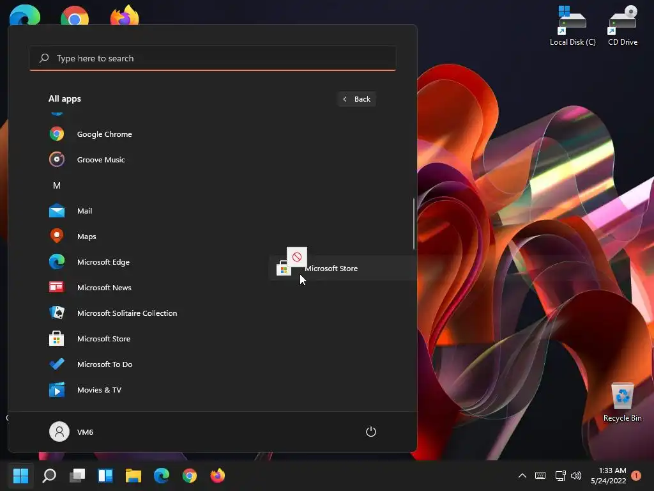
Task: Open the notification badge in the tray
Action: 636,476
